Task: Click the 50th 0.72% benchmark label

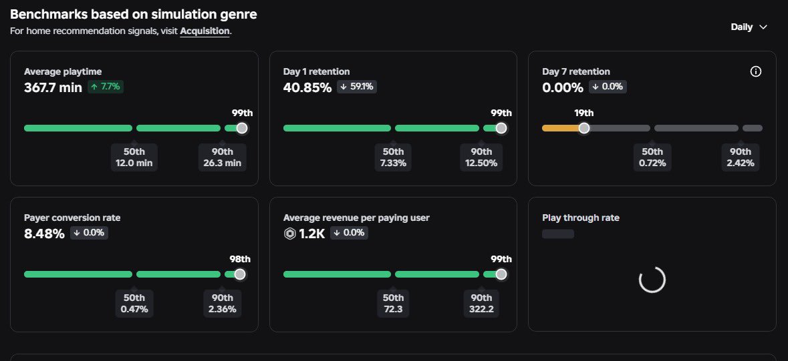Action: point(652,157)
